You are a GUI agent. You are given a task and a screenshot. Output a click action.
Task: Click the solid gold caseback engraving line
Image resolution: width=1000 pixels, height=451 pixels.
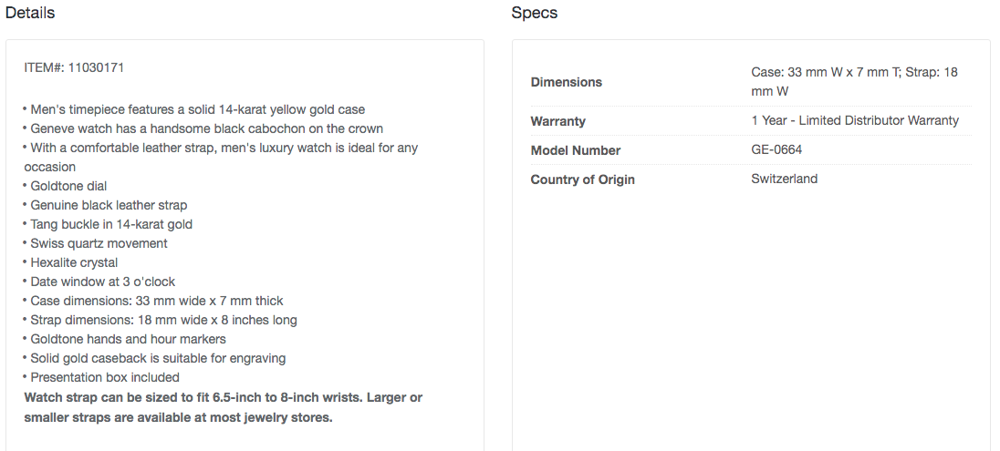click(x=157, y=358)
